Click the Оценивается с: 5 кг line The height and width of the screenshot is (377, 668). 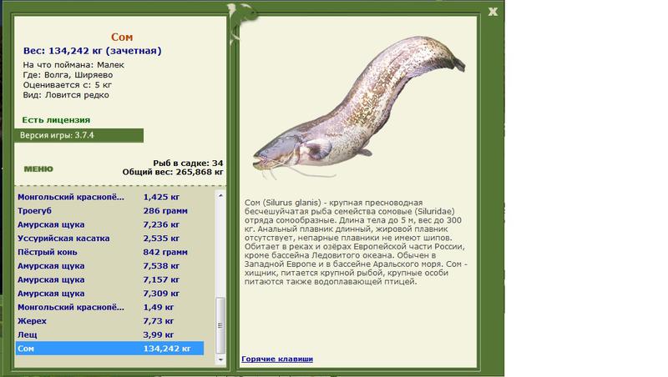(x=67, y=85)
